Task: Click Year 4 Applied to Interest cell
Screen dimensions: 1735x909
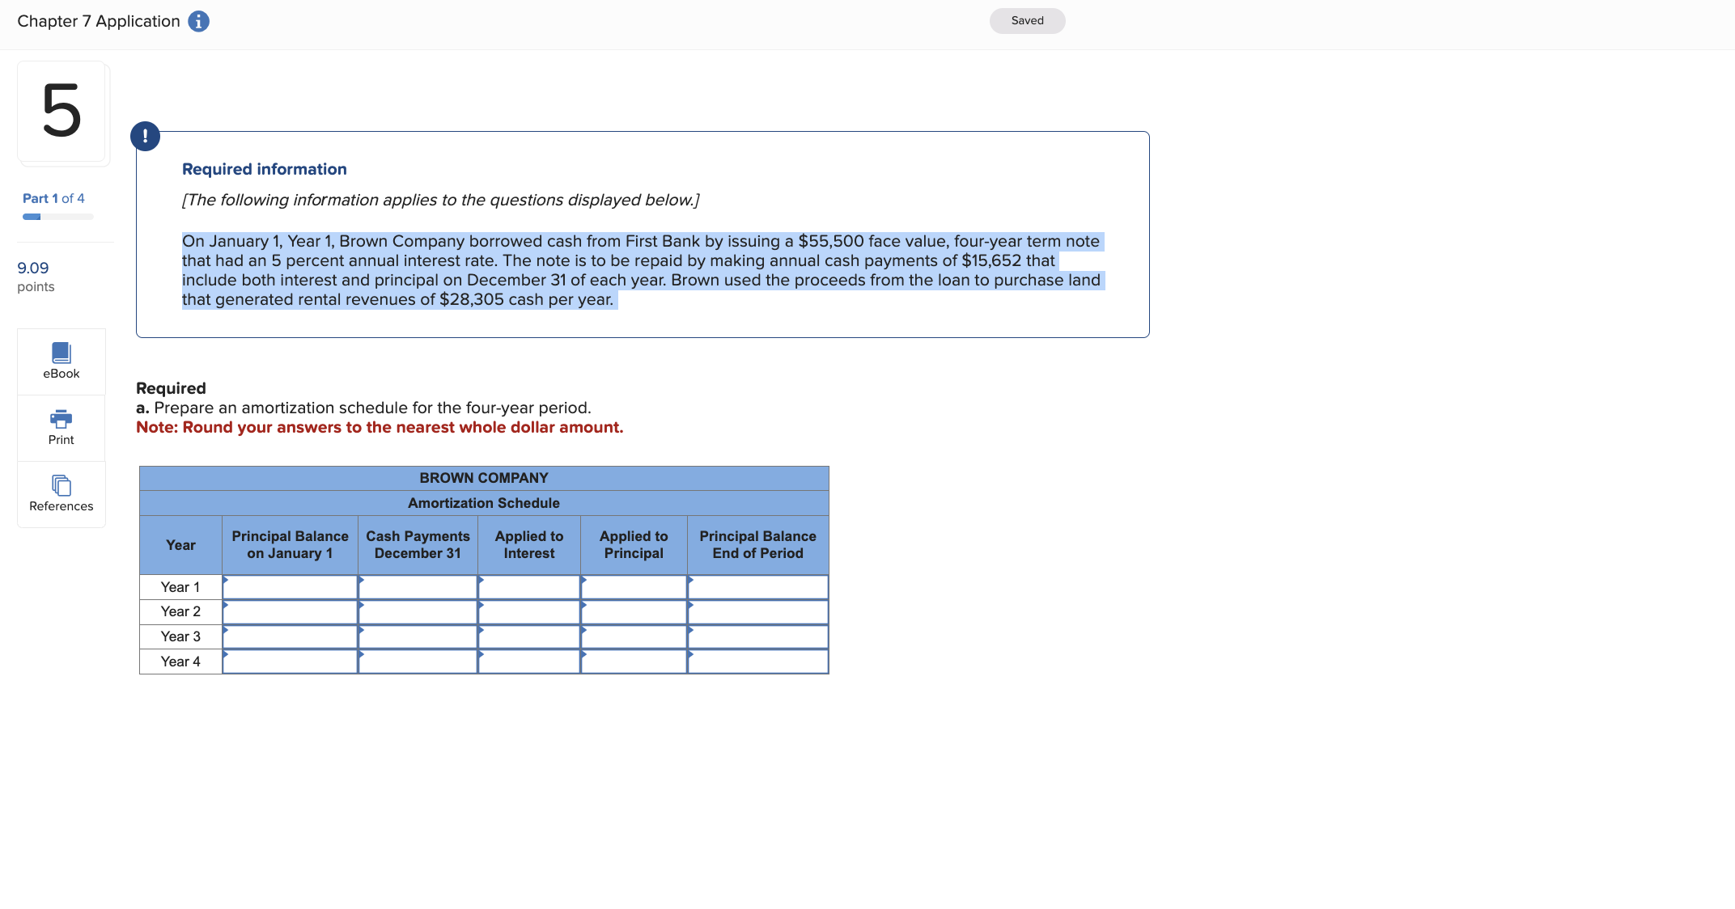Action: coord(529,662)
